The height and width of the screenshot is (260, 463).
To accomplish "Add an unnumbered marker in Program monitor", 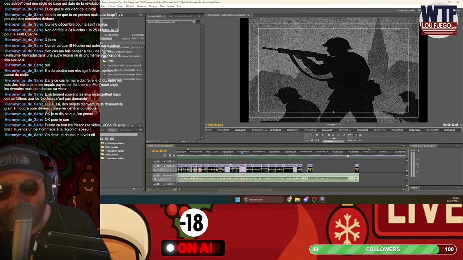I will click(317, 135).
